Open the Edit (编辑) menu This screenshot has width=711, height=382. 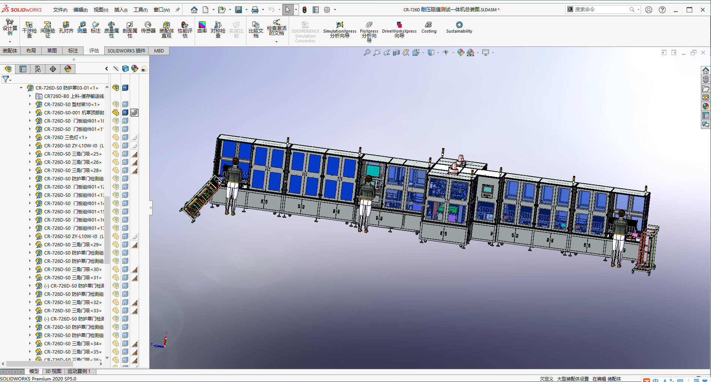80,10
